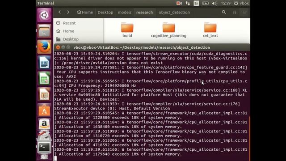Launch Firefox from the dock
This screenshot has height=161, width=286.
(44, 47)
